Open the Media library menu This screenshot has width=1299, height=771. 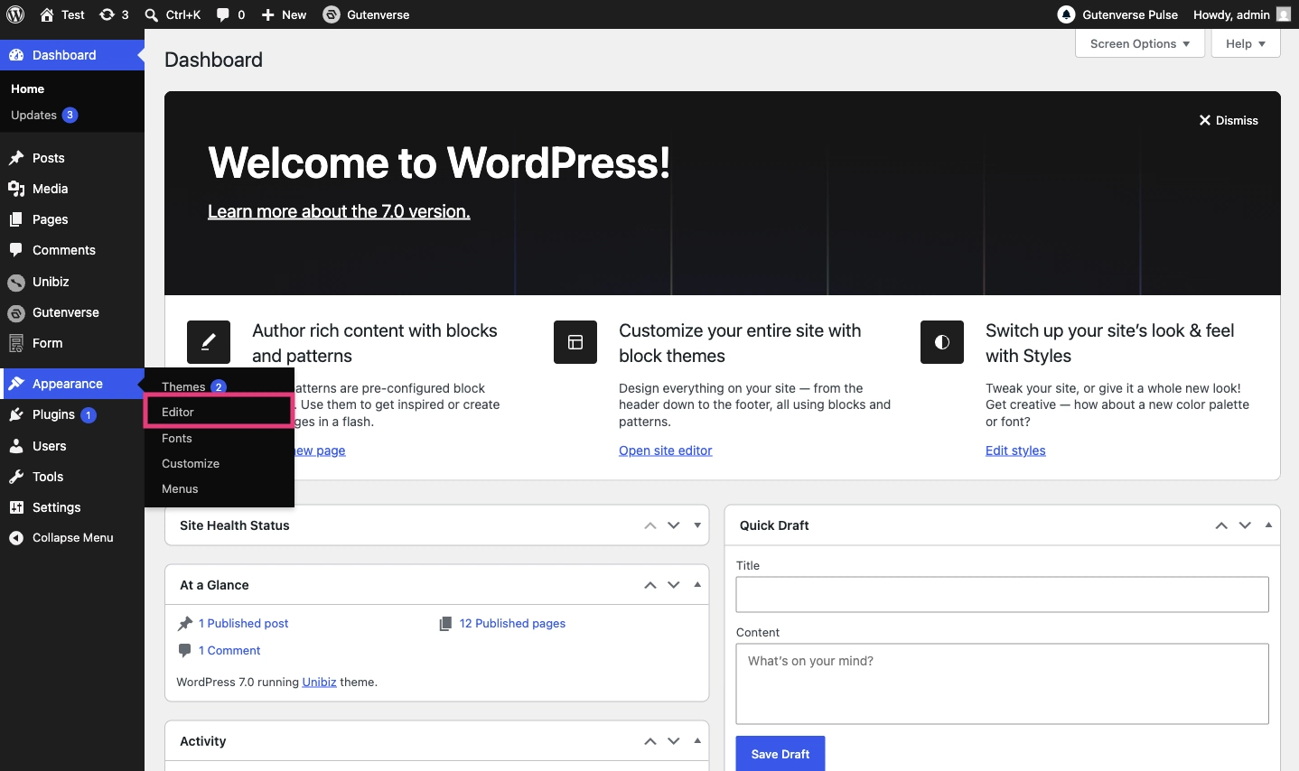(72, 189)
